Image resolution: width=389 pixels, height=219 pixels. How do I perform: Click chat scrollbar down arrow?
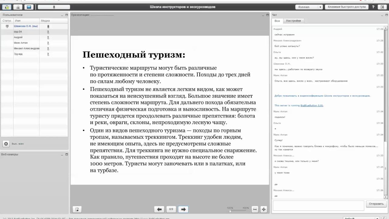[386, 197]
